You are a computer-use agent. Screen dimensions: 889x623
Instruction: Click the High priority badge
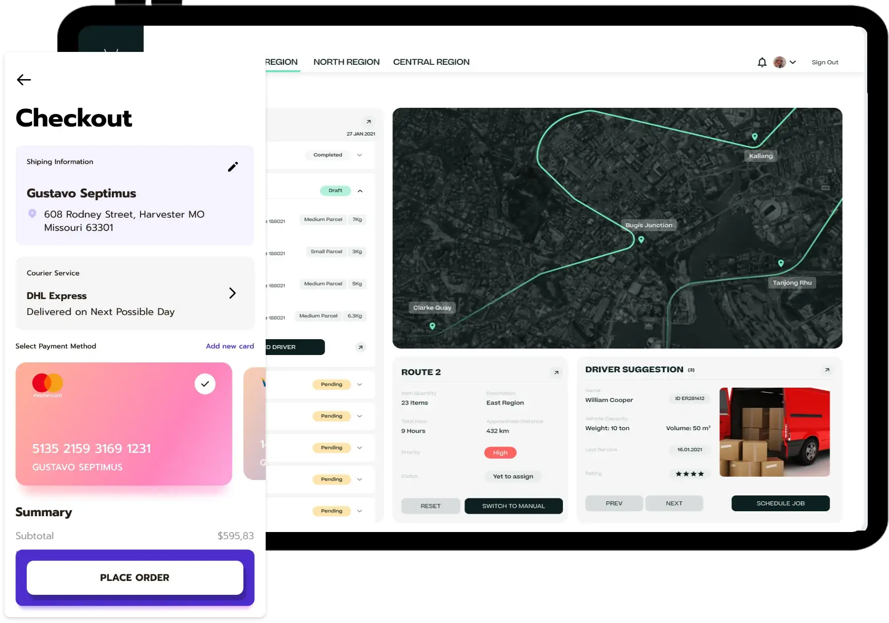[500, 452]
